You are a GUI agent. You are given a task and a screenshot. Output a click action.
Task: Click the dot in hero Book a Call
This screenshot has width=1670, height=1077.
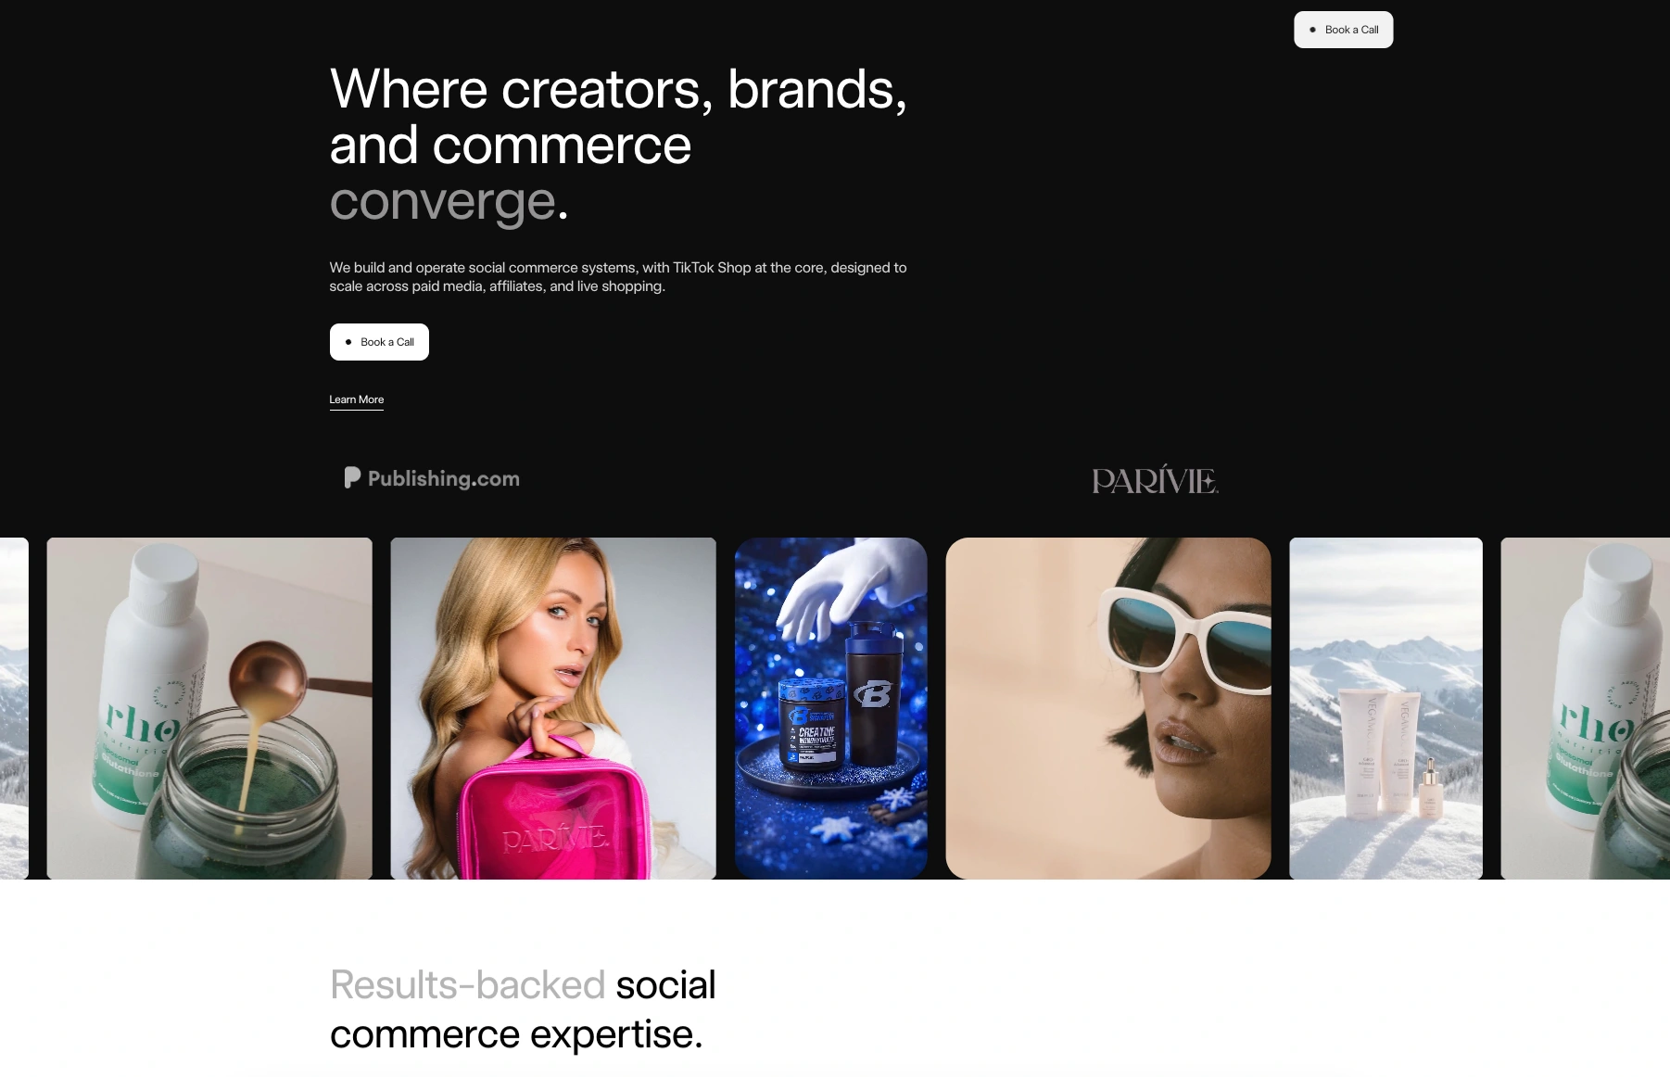coord(348,342)
